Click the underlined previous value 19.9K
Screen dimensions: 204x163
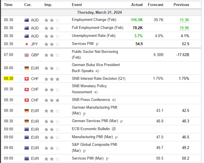(x=184, y=28)
